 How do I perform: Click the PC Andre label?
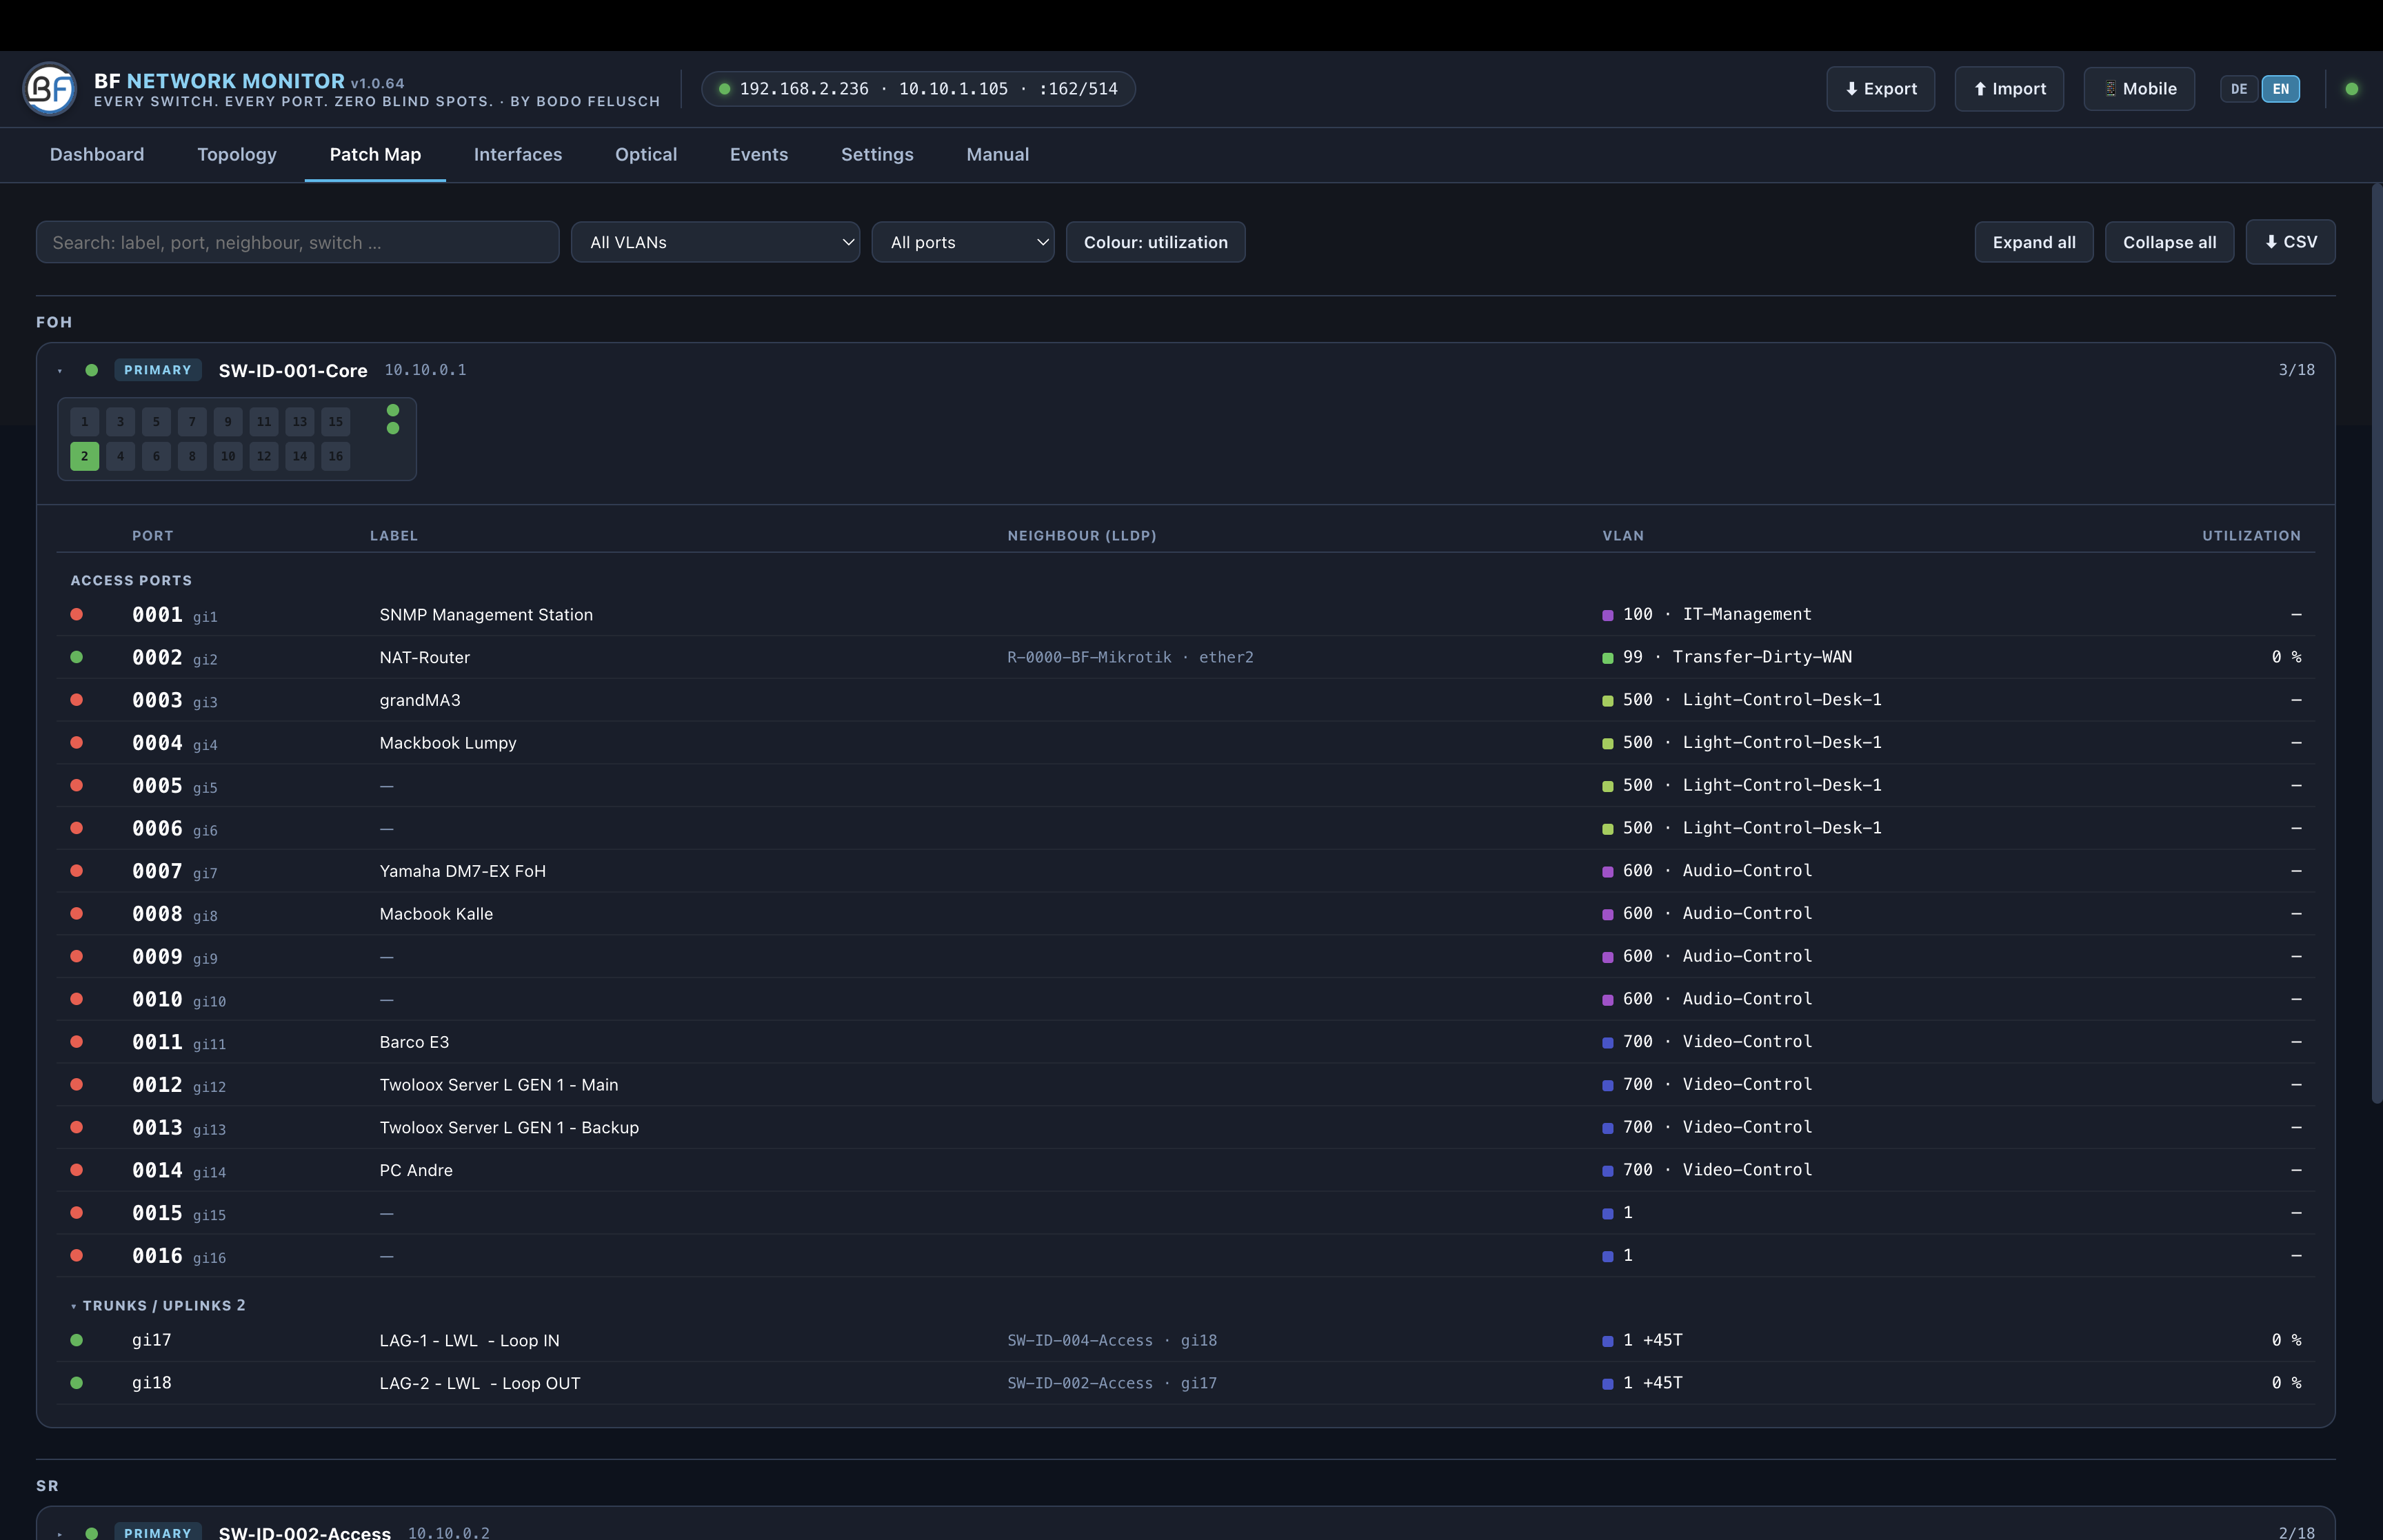[416, 1170]
